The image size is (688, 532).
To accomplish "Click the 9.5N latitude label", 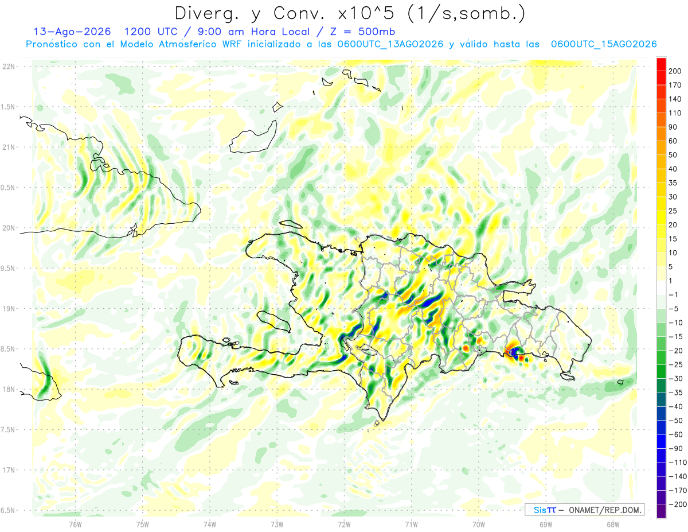I will coord(9,268).
